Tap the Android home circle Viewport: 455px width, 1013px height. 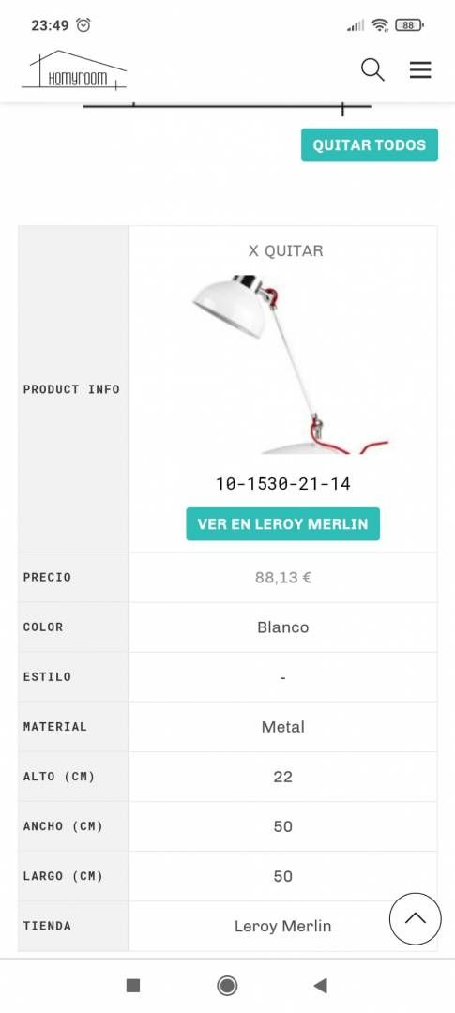tap(227, 985)
